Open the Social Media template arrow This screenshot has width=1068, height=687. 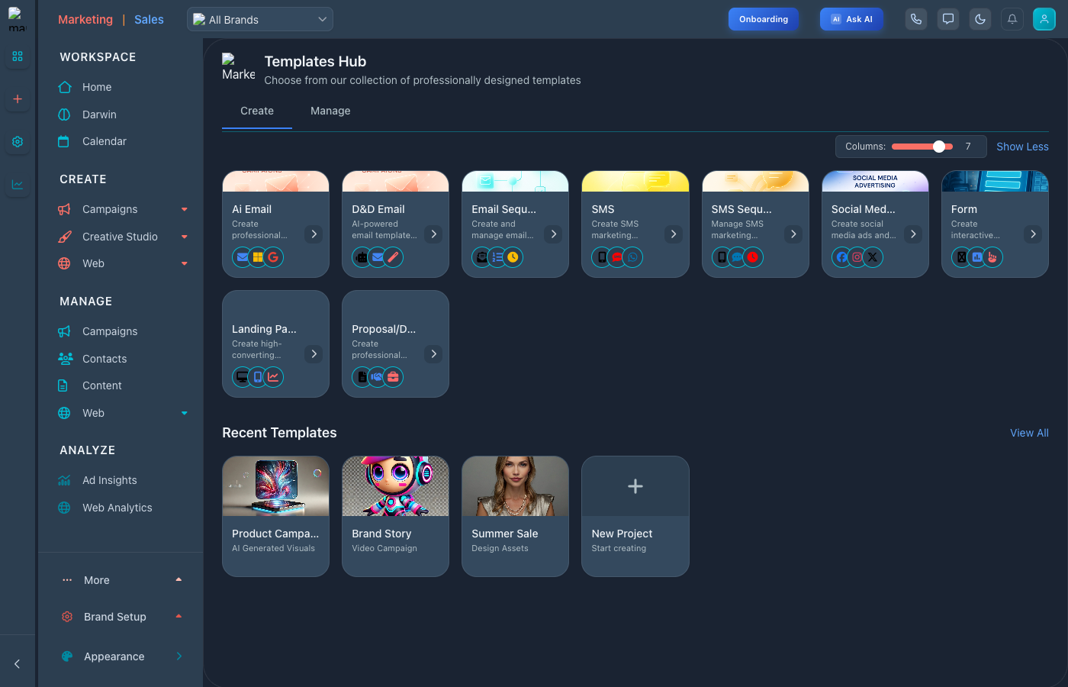(913, 234)
